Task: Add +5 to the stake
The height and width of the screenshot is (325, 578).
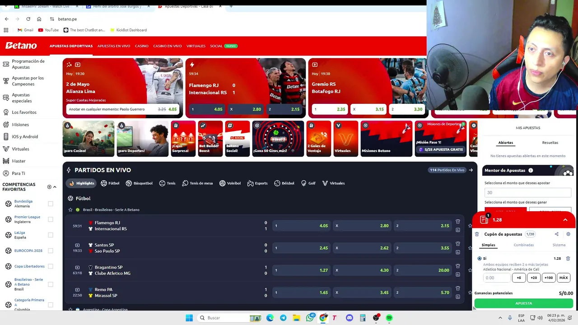Action: click(x=519, y=278)
